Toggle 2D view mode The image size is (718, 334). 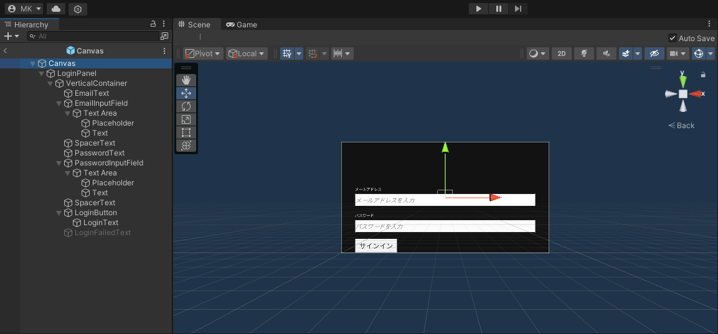pos(562,53)
